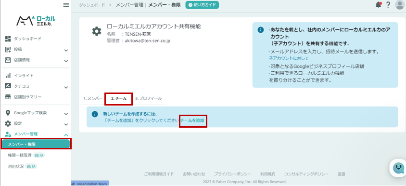Click the 店舗情報 store icon
Screen dimensions: 406x186
[8, 60]
